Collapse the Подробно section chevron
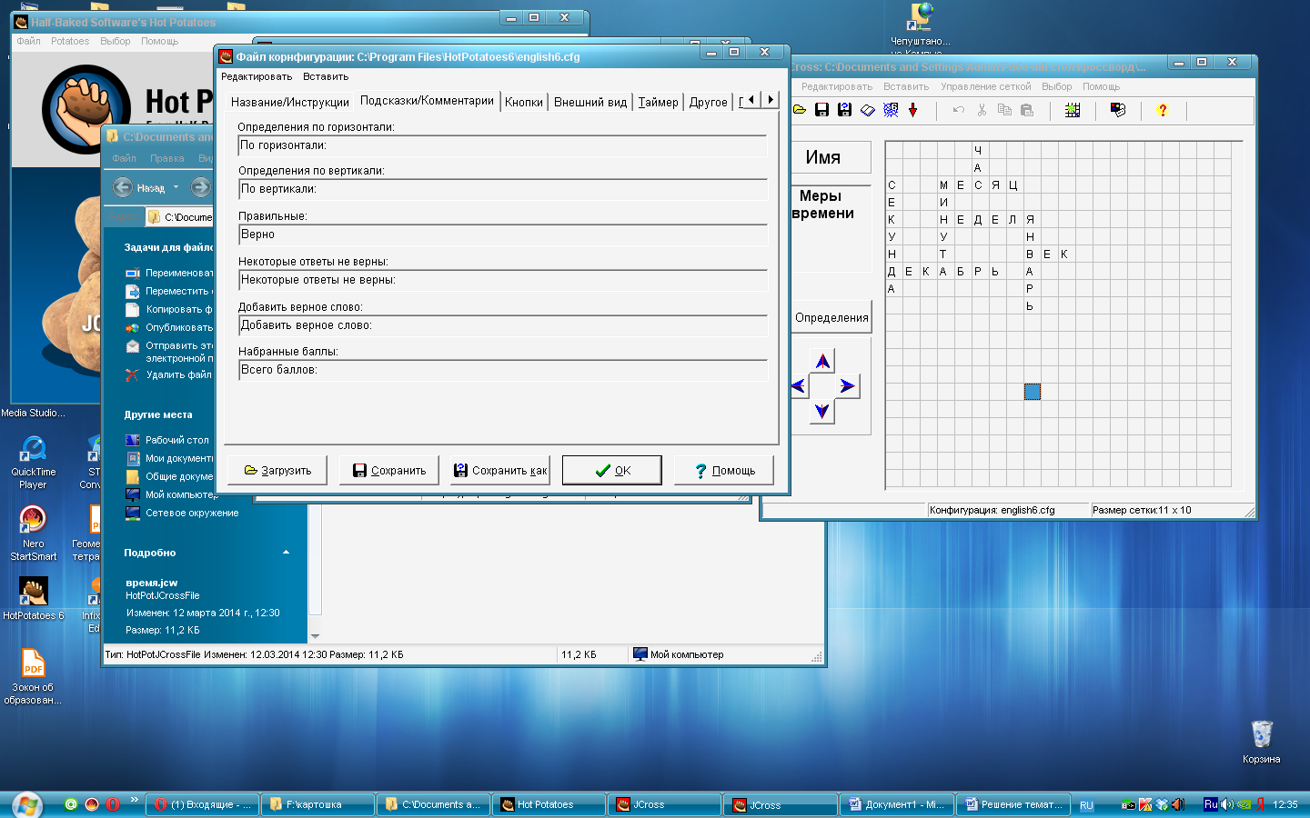This screenshot has width=1310, height=818. pyautogui.click(x=287, y=553)
